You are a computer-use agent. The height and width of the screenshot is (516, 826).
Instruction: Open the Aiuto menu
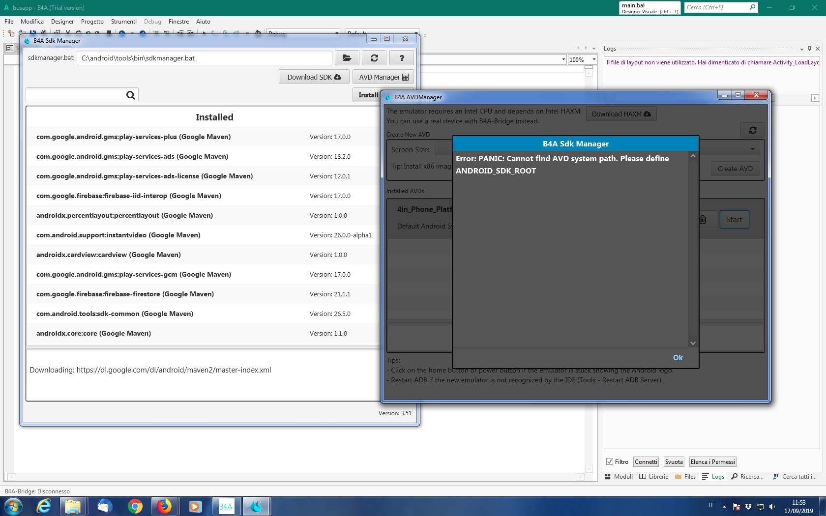point(203,22)
